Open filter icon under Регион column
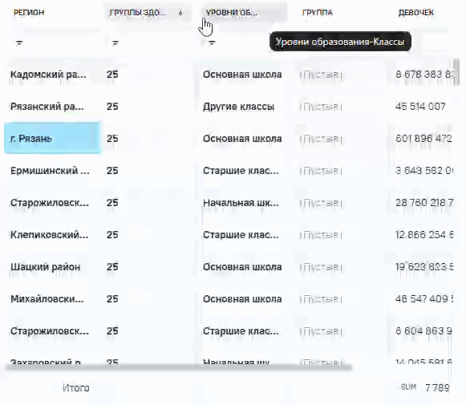 pos(19,43)
